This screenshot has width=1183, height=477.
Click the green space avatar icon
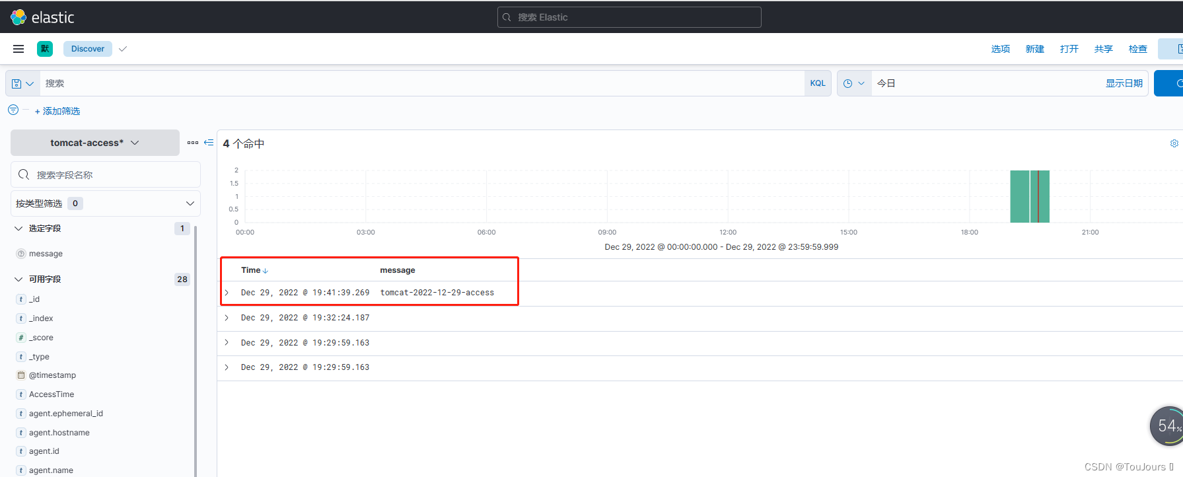point(45,49)
